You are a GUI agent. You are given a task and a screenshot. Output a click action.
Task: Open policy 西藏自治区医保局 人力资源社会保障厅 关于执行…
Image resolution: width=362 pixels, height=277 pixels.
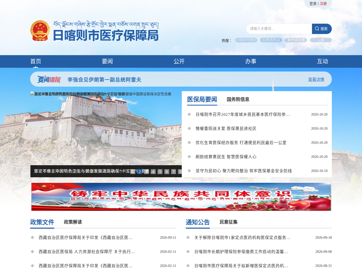87,252
